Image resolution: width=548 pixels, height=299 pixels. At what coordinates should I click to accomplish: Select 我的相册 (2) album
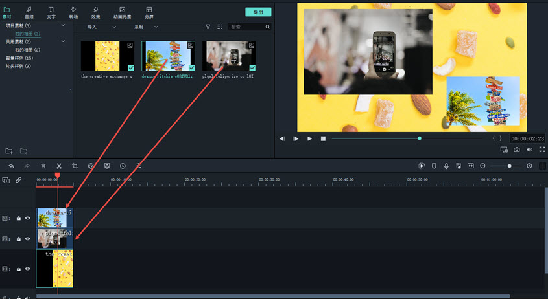[28, 50]
